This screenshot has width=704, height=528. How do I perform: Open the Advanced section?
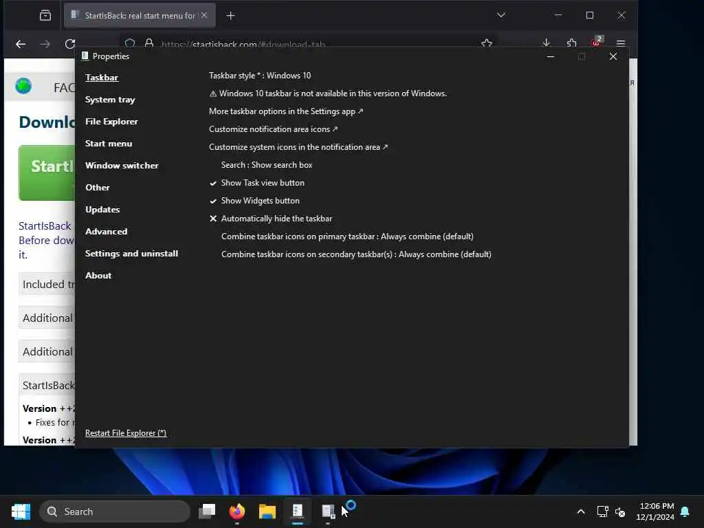pos(106,231)
